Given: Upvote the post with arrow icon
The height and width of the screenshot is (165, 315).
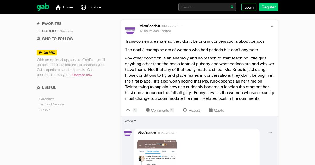Looking at the screenshot, I should point(128,110).
